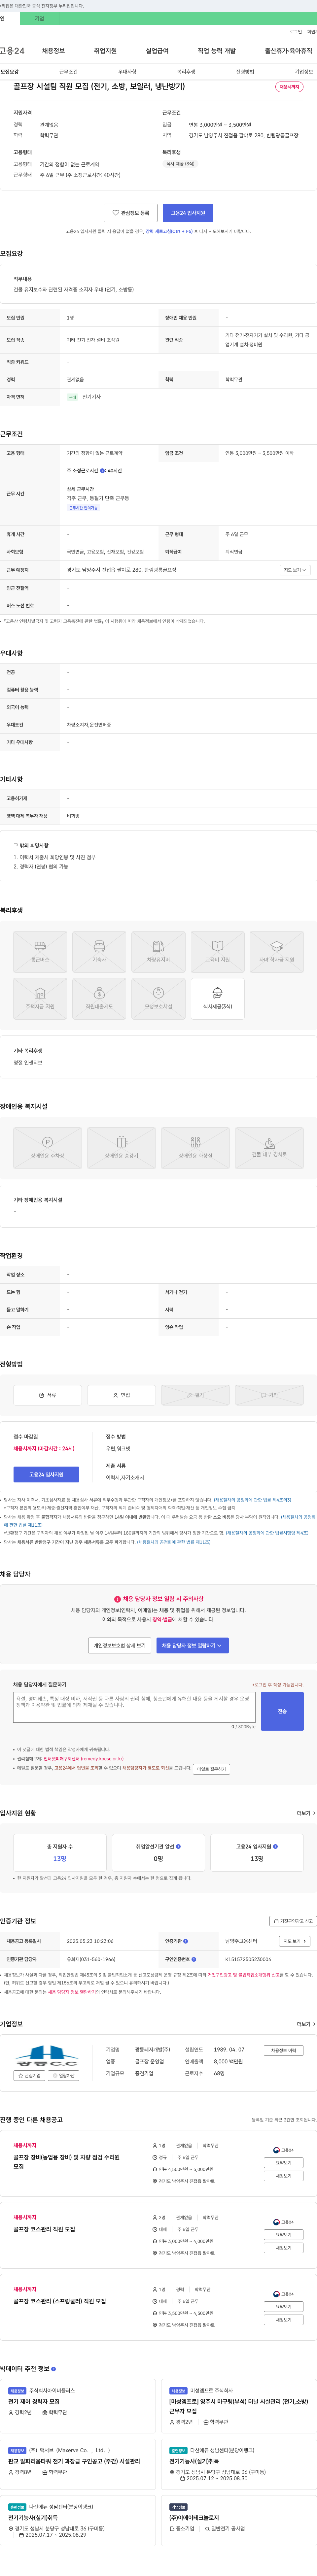Switch to the 복리후생 tab
This screenshot has width=317, height=2576.
pos(186,72)
